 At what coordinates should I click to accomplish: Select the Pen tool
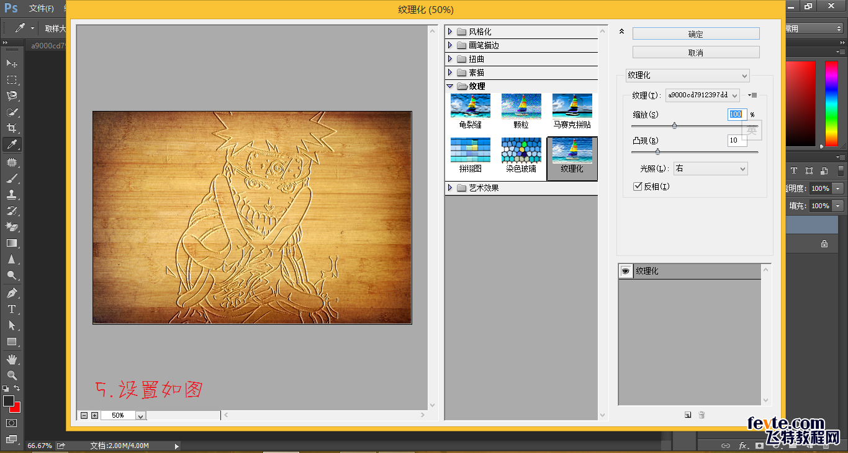point(11,292)
